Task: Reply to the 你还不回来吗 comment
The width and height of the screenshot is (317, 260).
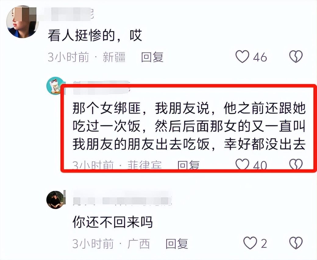Action: (177, 244)
